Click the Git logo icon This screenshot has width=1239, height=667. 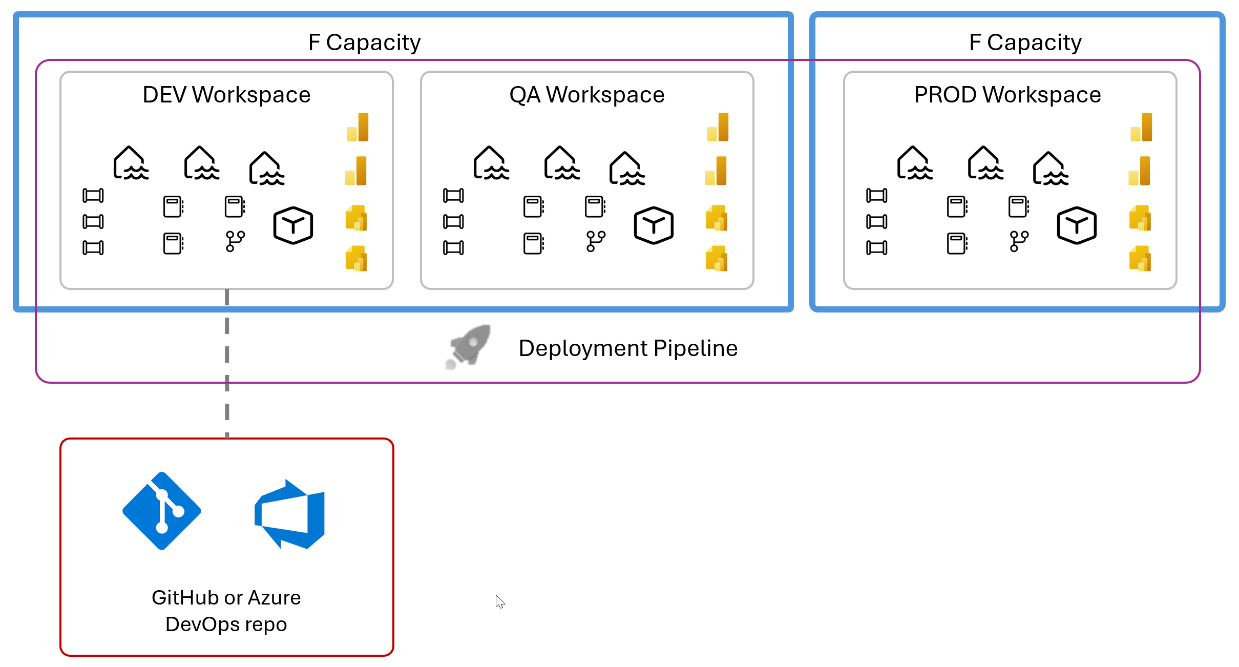click(162, 511)
